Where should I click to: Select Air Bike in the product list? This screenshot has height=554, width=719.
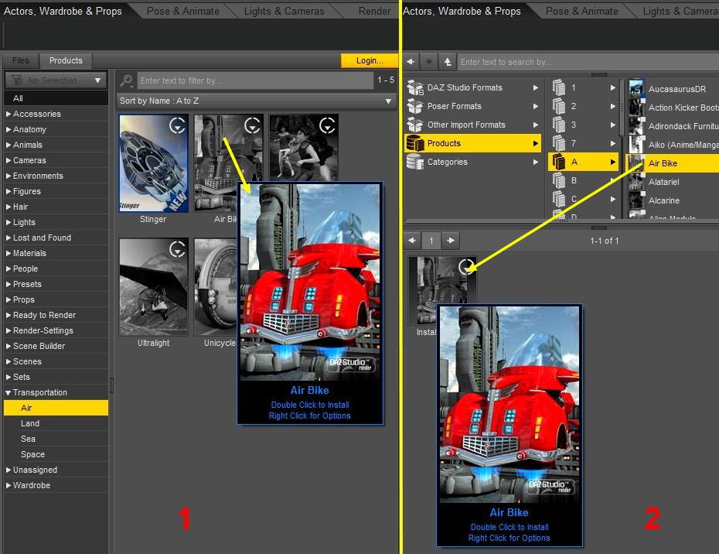(x=673, y=163)
